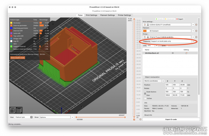Click the horizontal moves slider left handle
This screenshot has height=136, width=209.
point(76,117)
